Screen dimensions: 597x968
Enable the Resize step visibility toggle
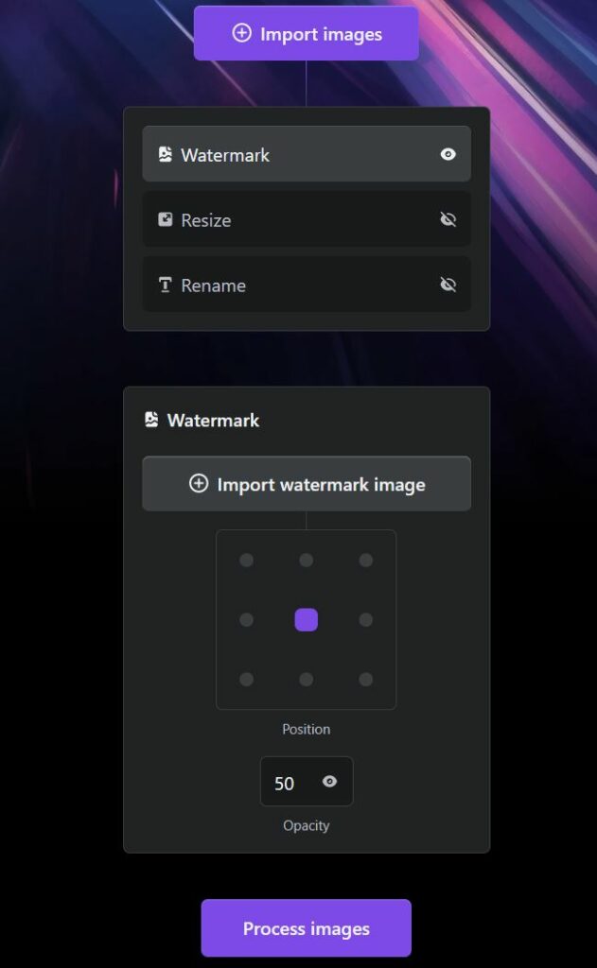click(448, 219)
